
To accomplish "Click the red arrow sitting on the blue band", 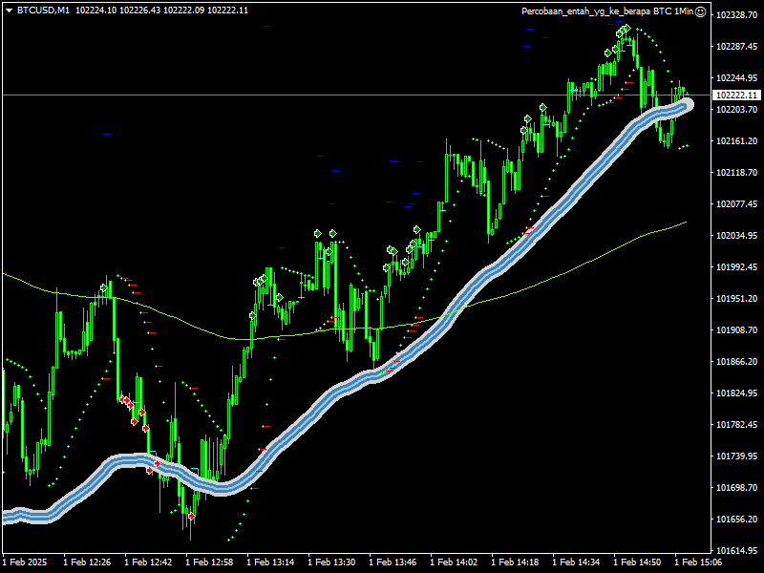I will coord(157,463).
